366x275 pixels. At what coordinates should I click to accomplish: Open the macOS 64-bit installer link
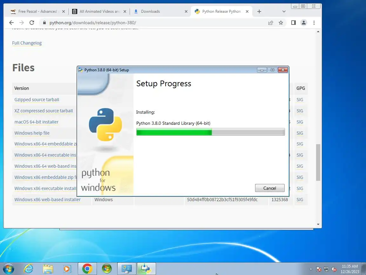(x=37, y=122)
